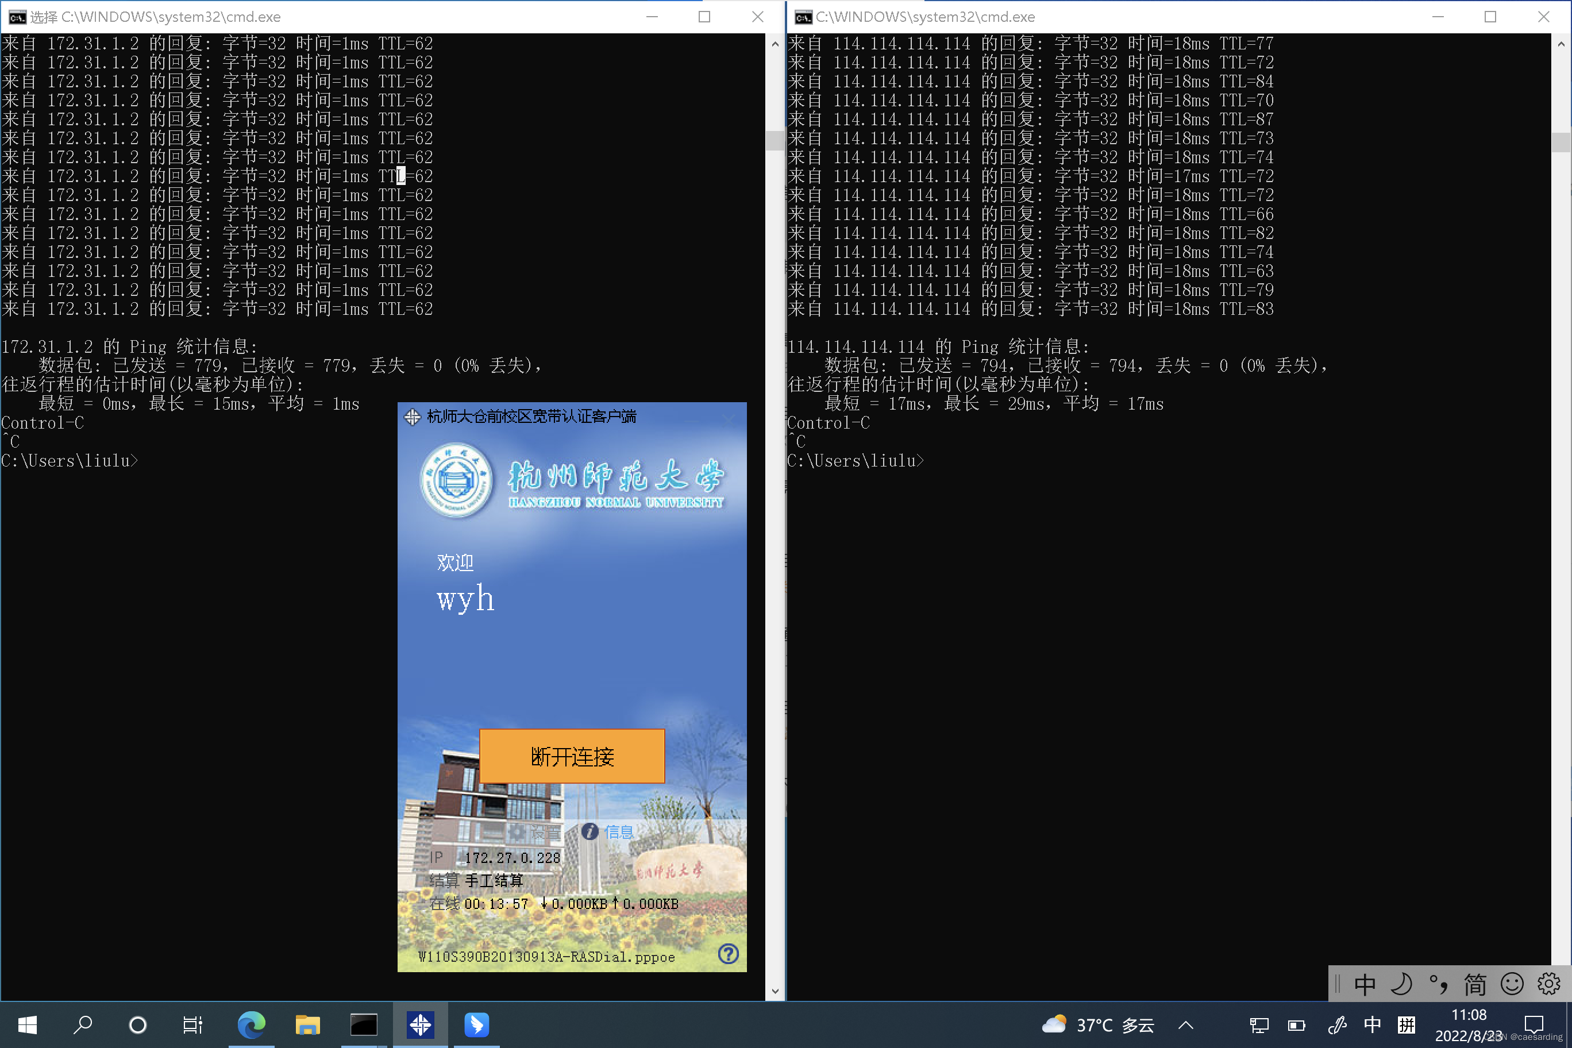This screenshot has width=1572, height=1048.
Task: Toggle Chinese punctuation mode on IME bar
Action: coord(1438,984)
